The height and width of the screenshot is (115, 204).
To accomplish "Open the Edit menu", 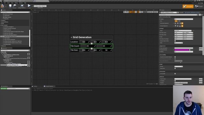I will coord(5,3).
